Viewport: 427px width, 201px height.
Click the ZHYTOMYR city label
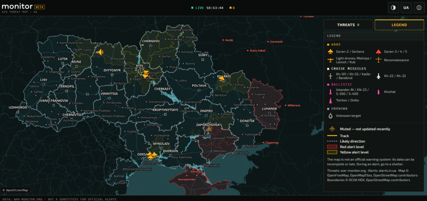pos(112,70)
